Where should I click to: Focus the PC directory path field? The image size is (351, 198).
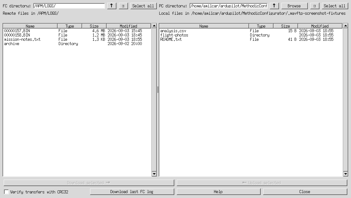coord(228,6)
